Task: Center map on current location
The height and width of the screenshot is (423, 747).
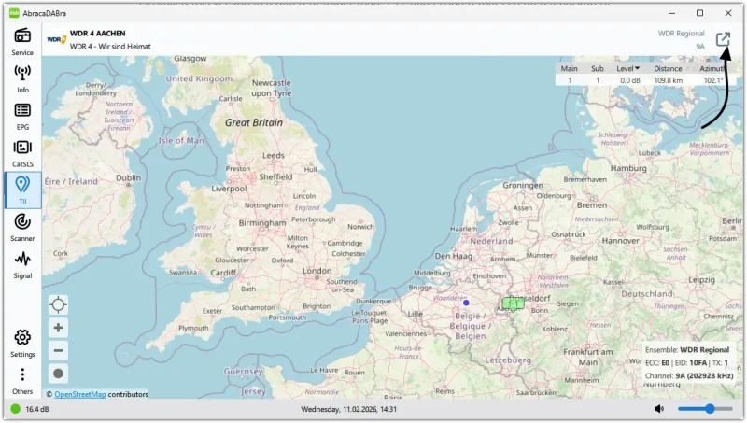Action: [59, 304]
